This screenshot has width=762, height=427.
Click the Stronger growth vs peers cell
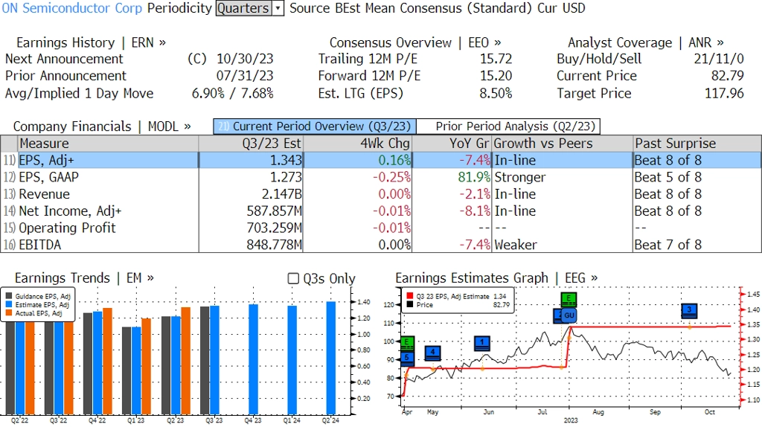(520, 177)
